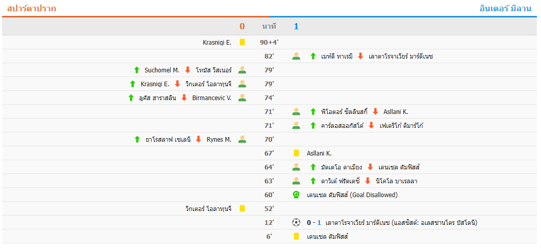Select player name Birmancevic V.
Image resolution: width=541 pixels, height=249 pixels.
[212, 98]
